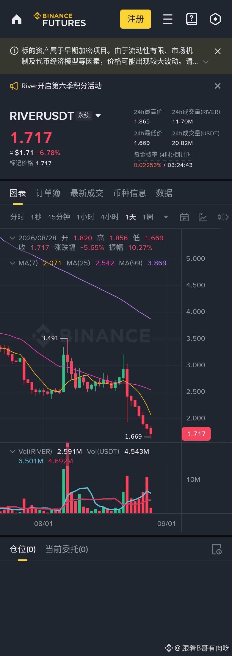Switch to the 数据 tab
This screenshot has width=232, height=656.
164,193
